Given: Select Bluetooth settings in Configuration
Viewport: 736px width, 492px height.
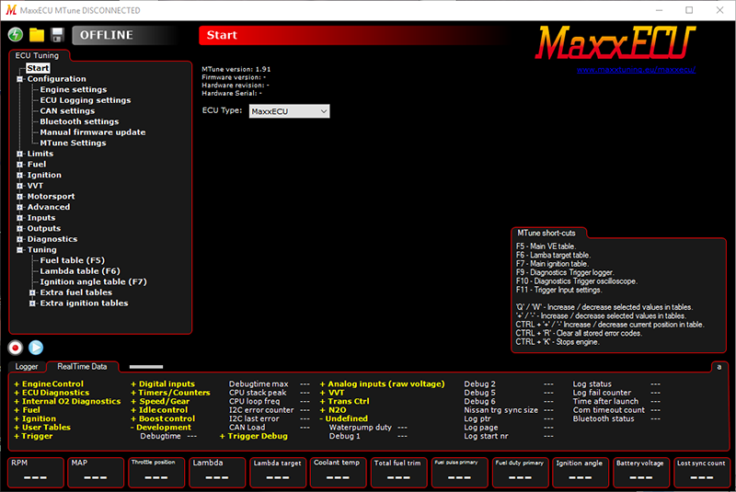Looking at the screenshot, I should 79,121.
